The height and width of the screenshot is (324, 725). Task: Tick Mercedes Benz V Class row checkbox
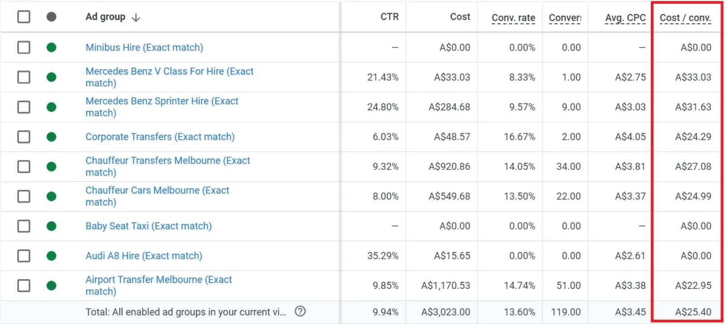tap(24, 77)
